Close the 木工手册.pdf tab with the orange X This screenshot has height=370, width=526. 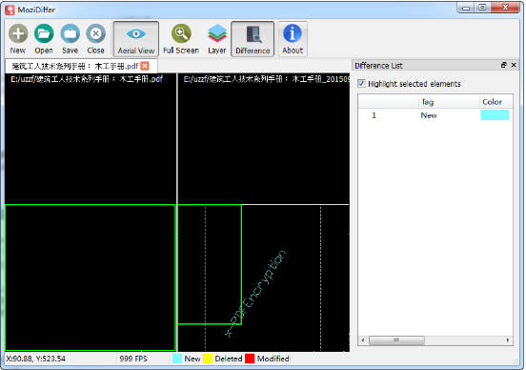(x=145, y=66)
